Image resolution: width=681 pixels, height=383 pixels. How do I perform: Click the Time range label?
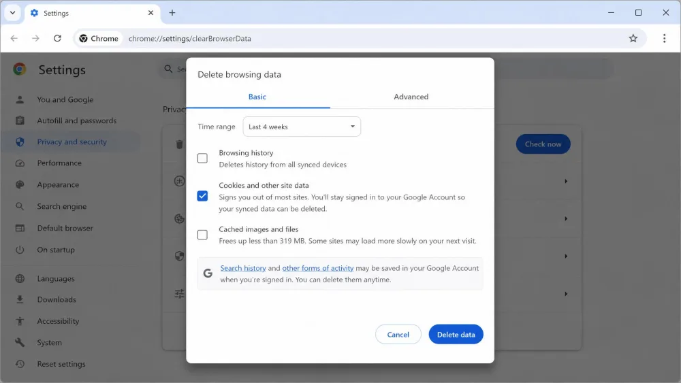(x=217, y=127)
